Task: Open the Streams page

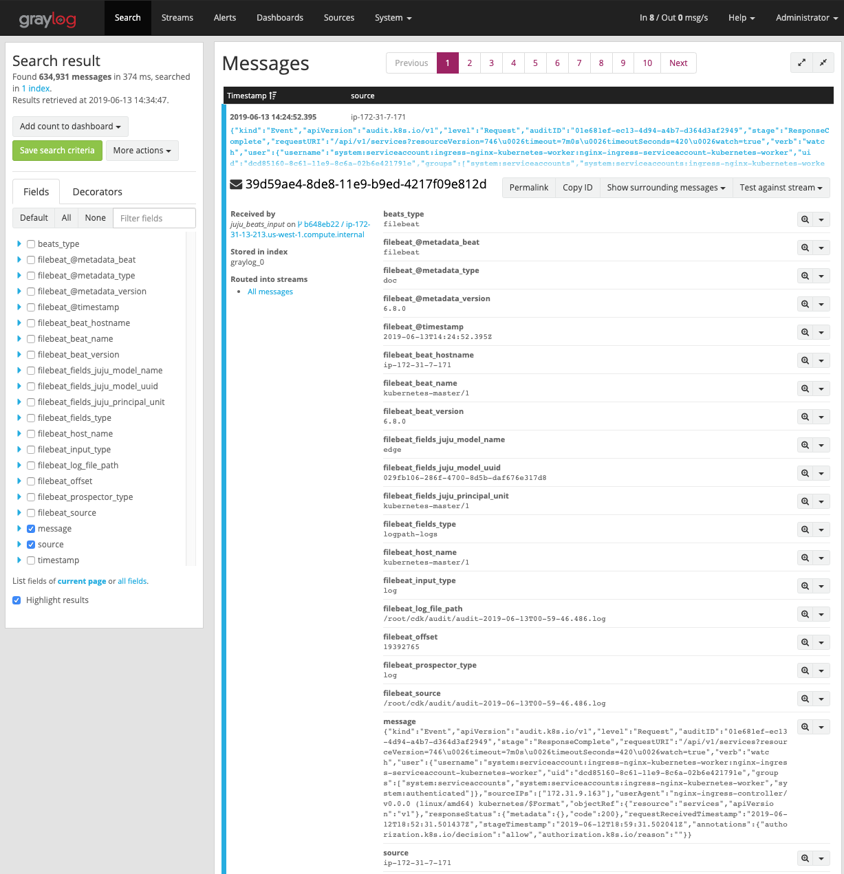Action: [177, 18]
